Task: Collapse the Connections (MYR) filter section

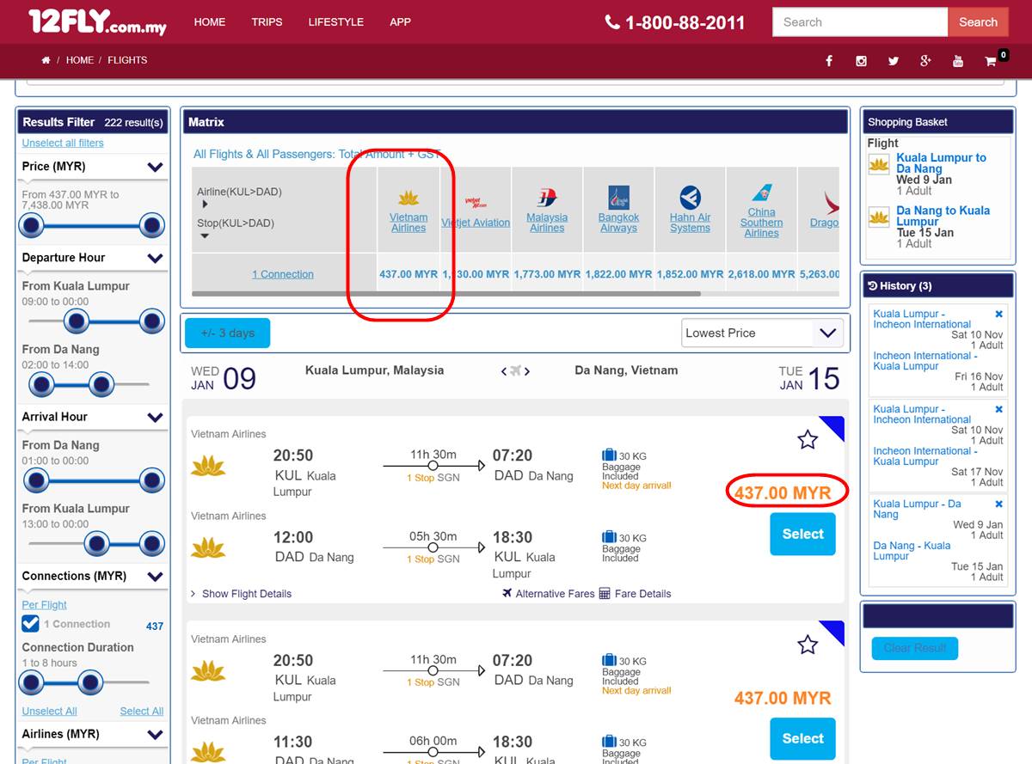Action: click(x=155, y=577)
